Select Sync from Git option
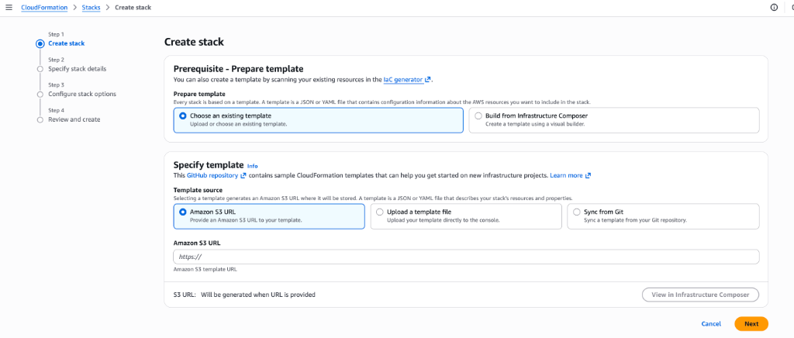Image resolution: width=794 pixels, height=338 pixels. (576, 212)
